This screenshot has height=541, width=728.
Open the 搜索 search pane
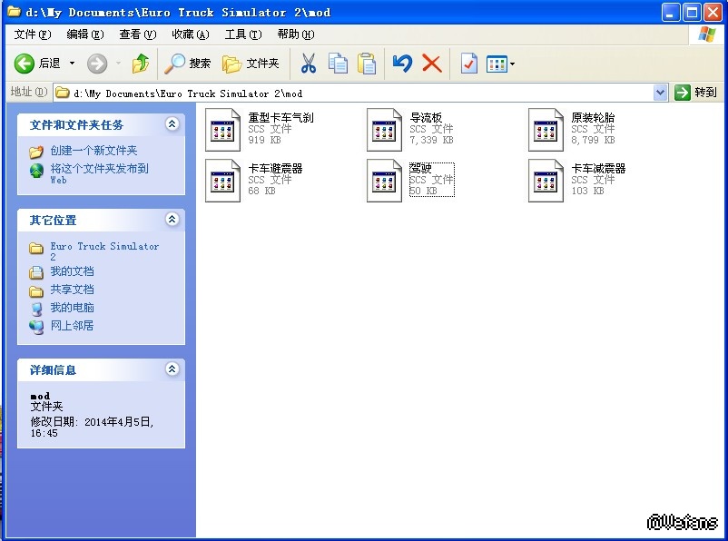click(188, 64)
